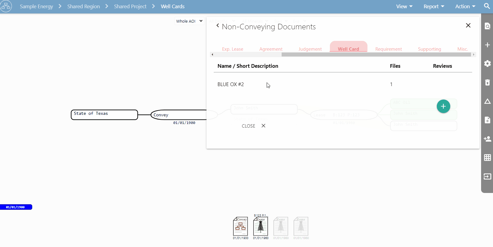
Task: Navigate to Shared Region breadcrumb link
Action: click(x=83, y=6)
